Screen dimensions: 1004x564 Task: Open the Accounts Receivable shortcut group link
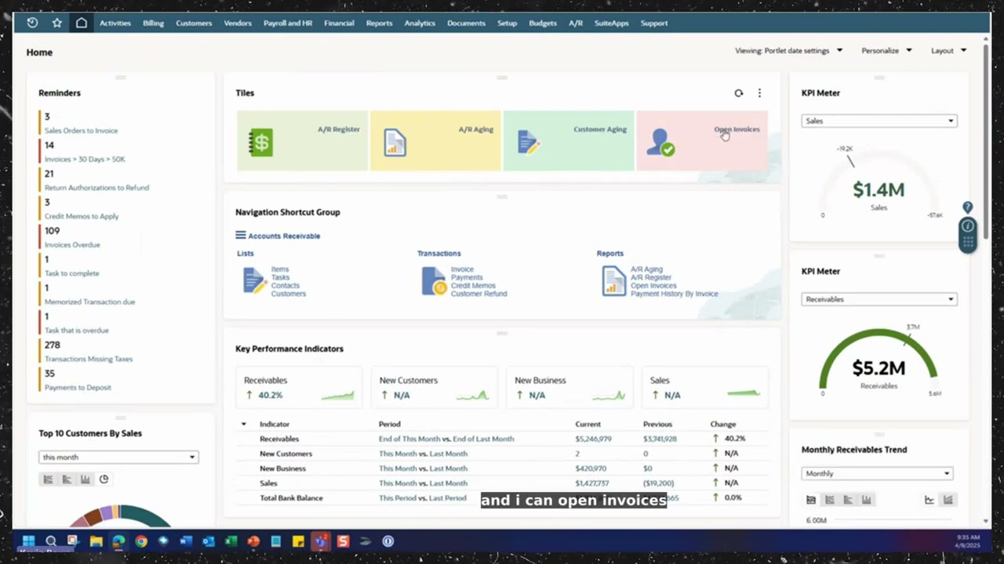(x=284, y=236)
